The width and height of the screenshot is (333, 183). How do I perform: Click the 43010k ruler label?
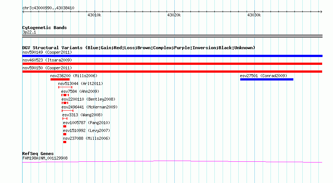[x=94, y=15]
